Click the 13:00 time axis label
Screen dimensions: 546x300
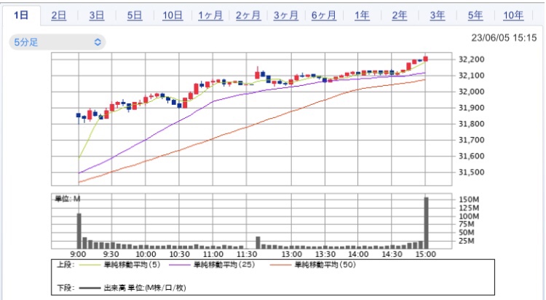(291, 254)
